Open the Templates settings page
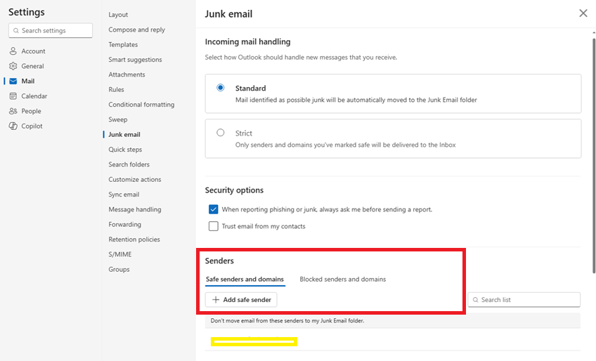The image size is (596, 361). 123,44
